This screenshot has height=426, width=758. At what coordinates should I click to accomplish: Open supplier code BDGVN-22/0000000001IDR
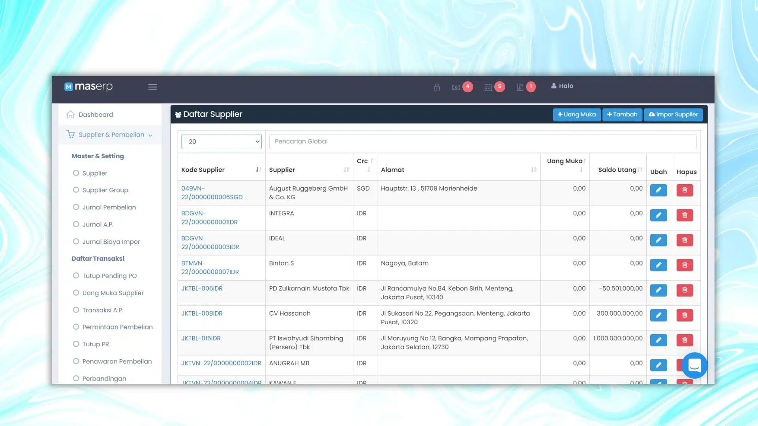click(209, 218)
